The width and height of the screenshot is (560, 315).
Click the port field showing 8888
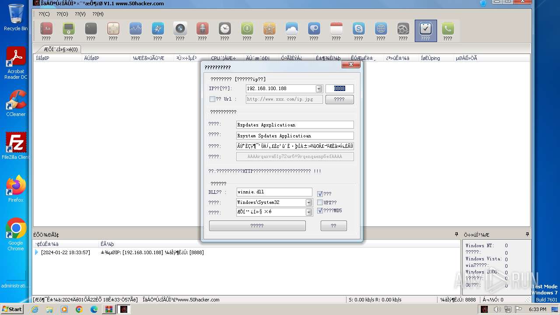(x=339, y=88)
